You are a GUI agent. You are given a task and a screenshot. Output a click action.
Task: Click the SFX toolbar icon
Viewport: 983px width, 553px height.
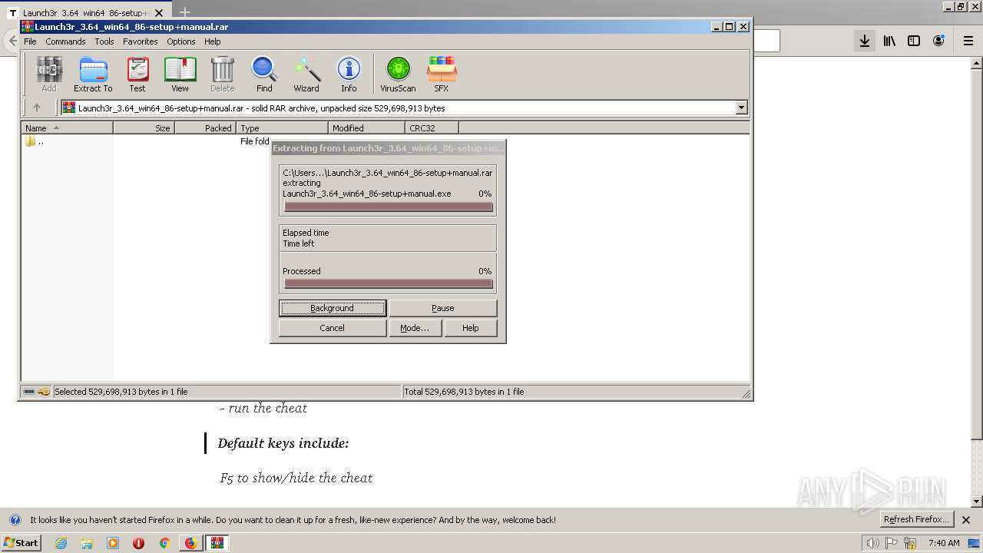(441, 75)
